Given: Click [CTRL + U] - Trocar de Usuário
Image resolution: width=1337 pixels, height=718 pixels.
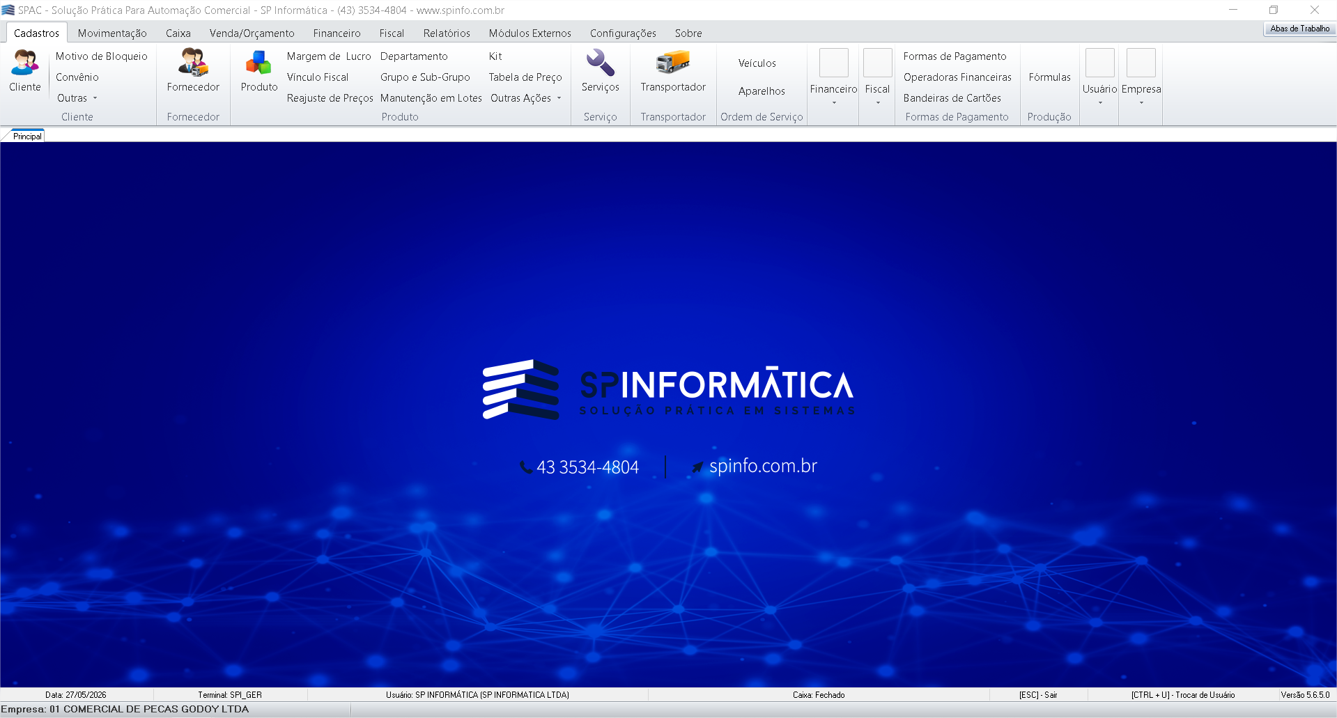Looking at the screenshot, I should [x=1183, y=695].
